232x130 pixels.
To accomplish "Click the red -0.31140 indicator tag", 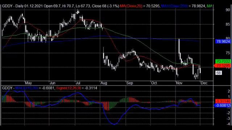I will click(223, 101).
